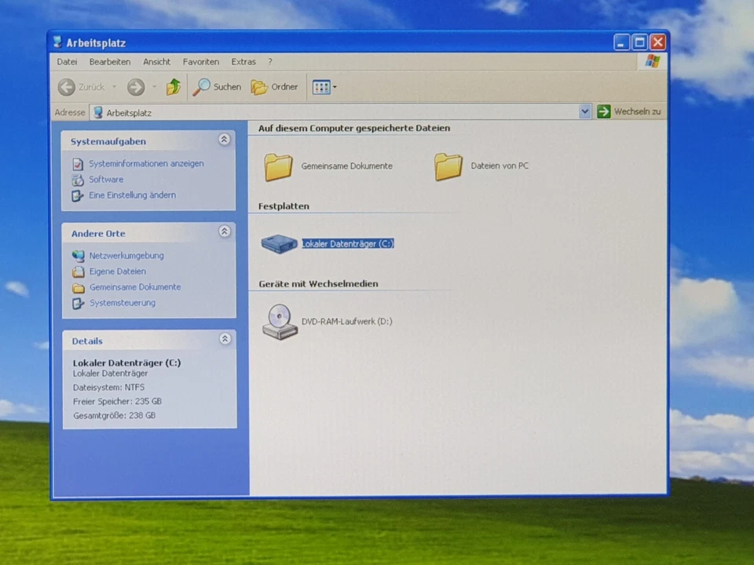
Task: Minimize the Arbeitsplatz window
Action: 621,42
